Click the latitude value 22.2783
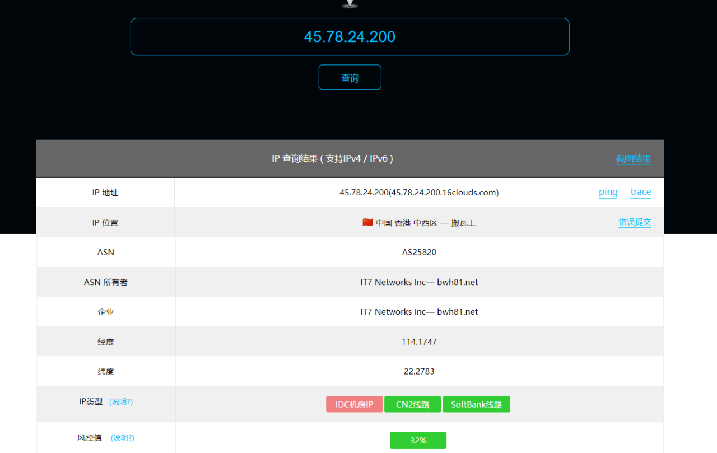 419,371
